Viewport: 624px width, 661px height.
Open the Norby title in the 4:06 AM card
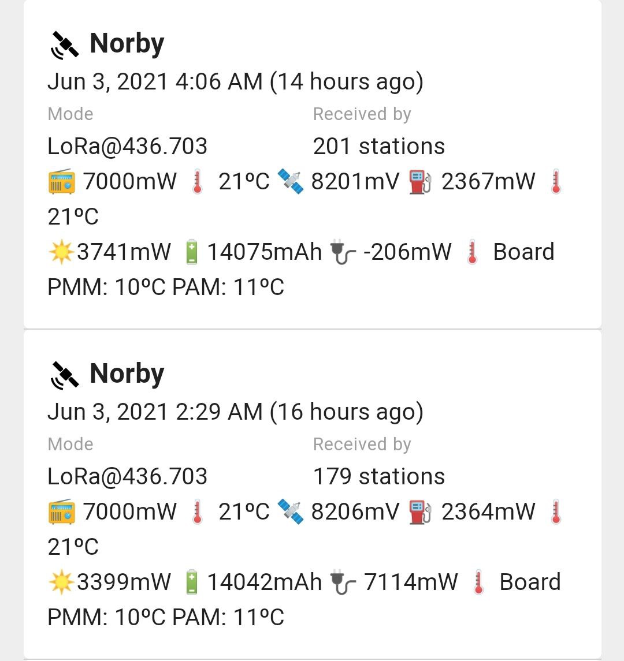pyautogui.click(x=127, y=44)
